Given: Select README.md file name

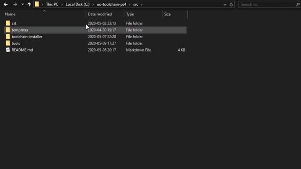Looking at the screenshot, I should (22, 50).
